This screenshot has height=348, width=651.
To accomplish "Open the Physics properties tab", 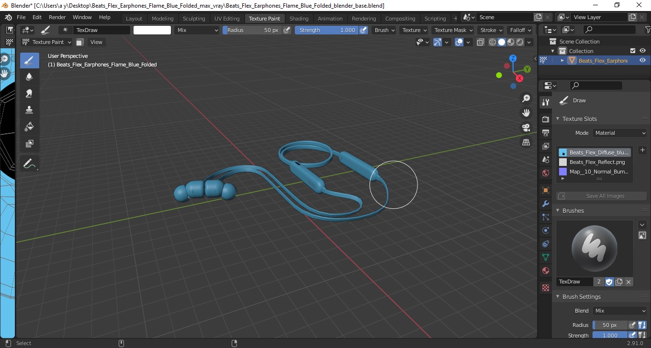I will tap(545, 230).
